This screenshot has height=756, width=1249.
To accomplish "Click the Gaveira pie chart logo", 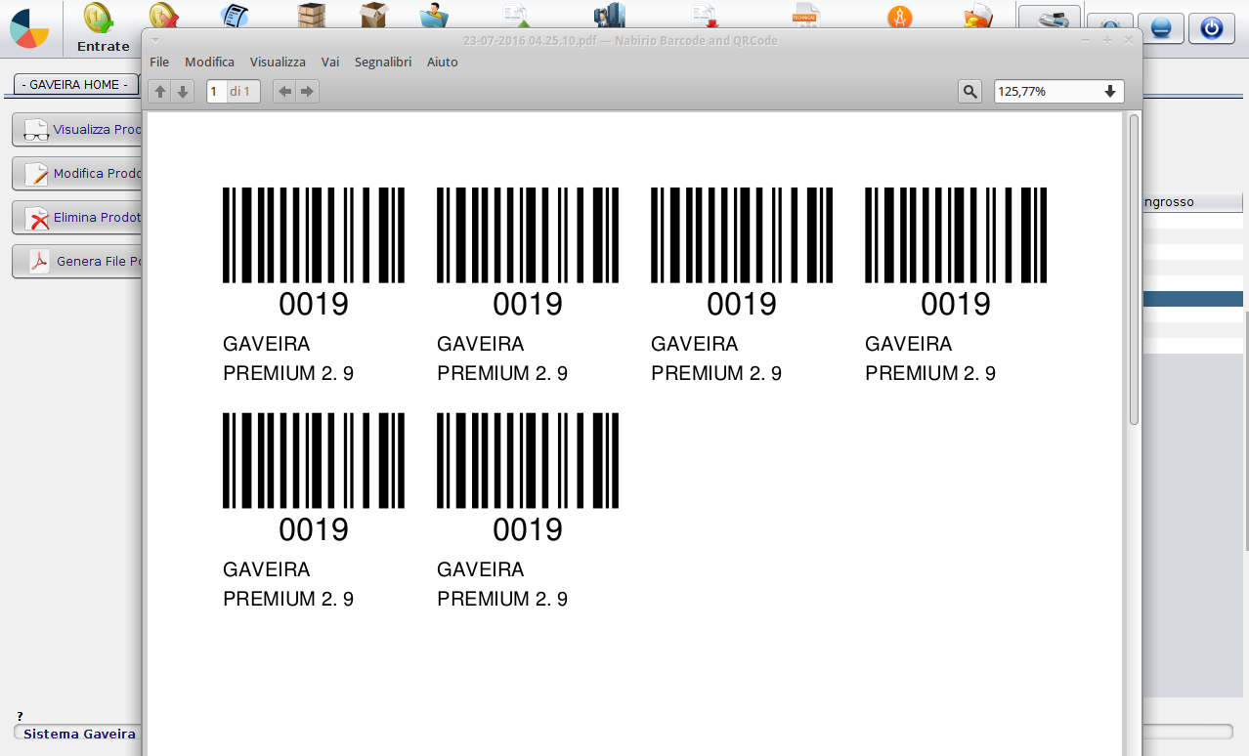I will click(29, 29).
